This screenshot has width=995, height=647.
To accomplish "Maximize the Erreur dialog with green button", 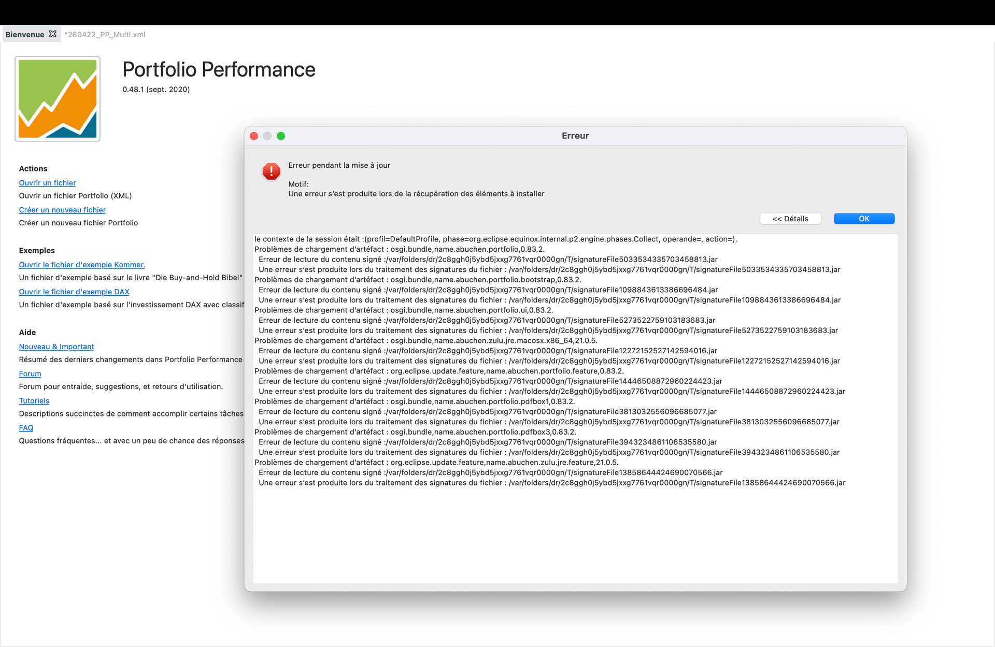I will click(x=281, y=136).
